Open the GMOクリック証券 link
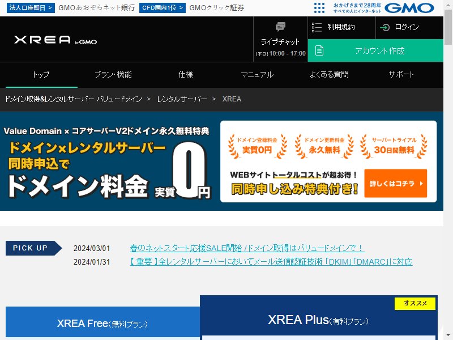 click(217, 8)
